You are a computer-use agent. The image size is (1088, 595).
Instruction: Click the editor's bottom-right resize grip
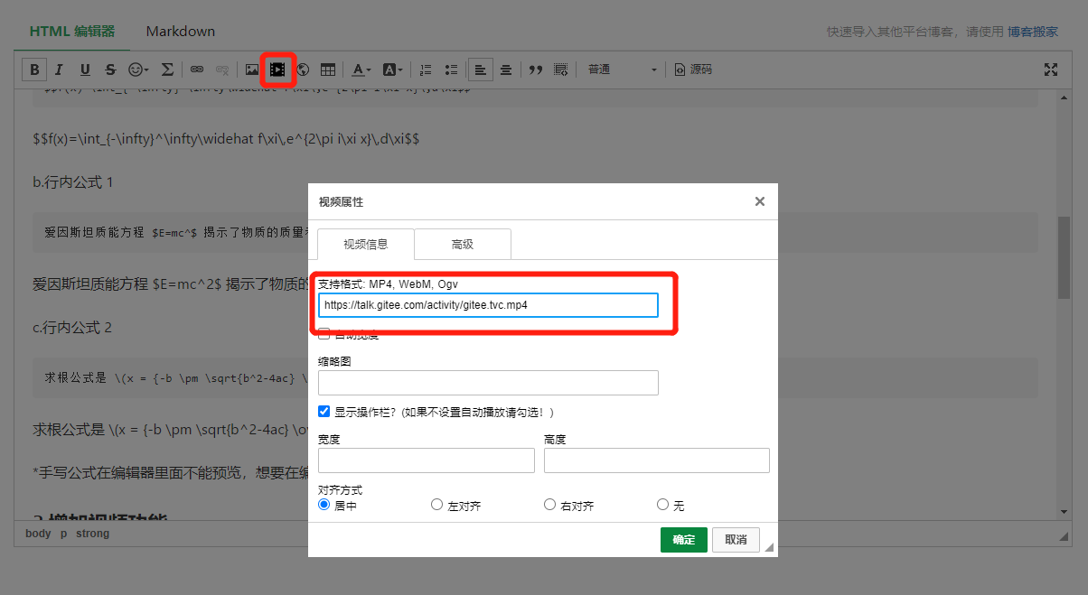pos(1065,536)
